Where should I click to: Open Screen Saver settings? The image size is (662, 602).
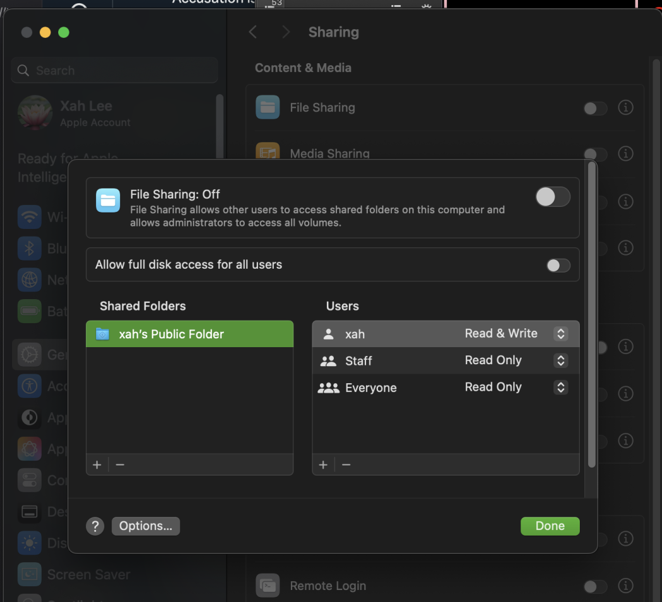click(x=74, y=574)
